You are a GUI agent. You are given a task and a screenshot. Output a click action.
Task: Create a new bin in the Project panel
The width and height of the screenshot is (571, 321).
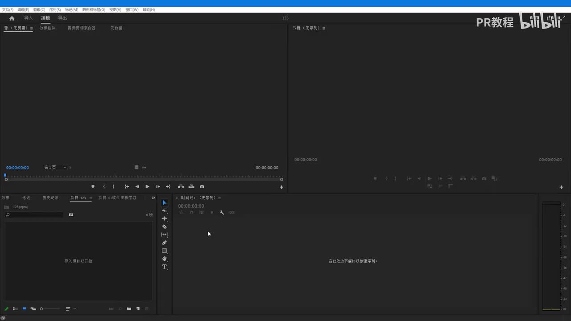[129, 309]
